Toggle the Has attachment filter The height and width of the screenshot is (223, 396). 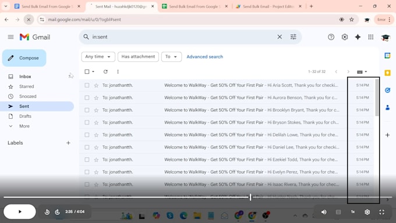138,56
